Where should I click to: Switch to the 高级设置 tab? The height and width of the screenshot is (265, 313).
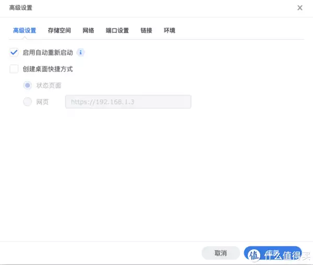pos(25,31)
